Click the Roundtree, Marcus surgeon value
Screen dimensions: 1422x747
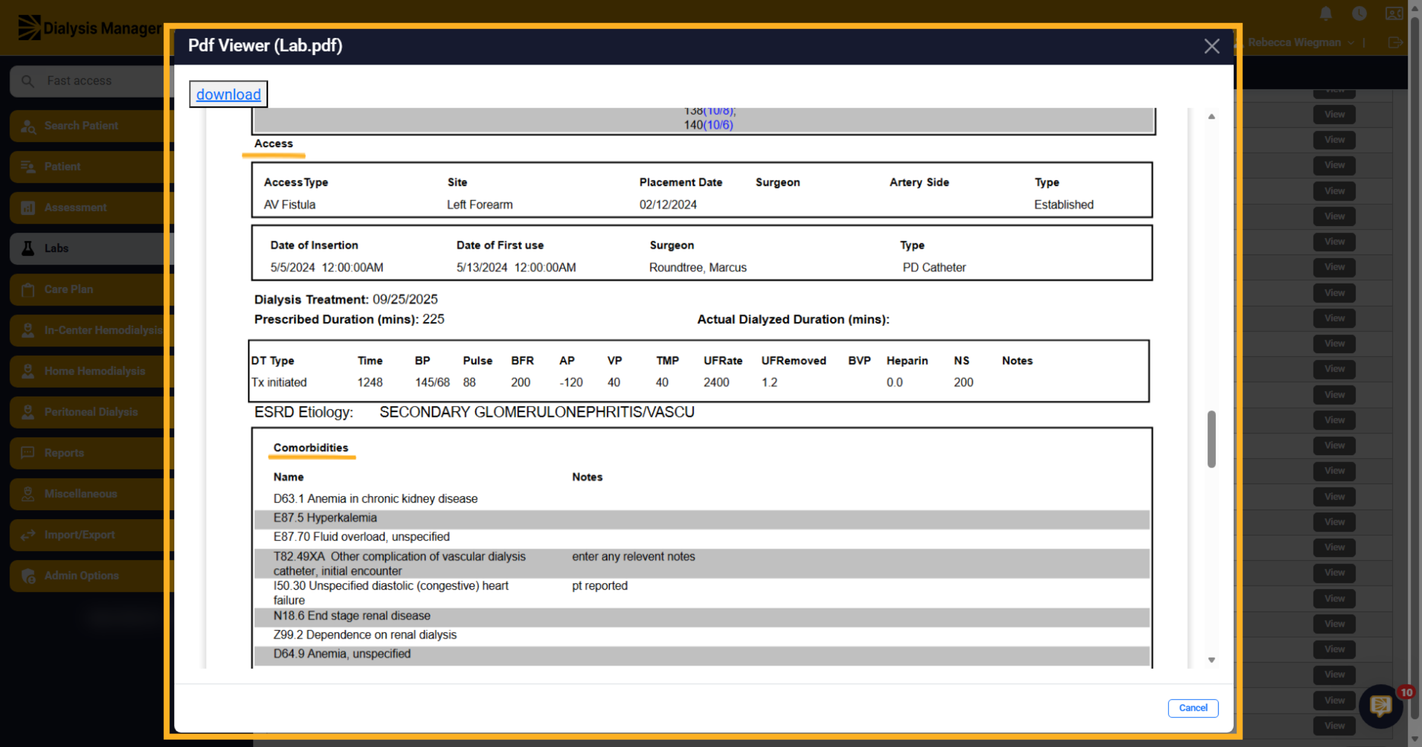[697, 267]
